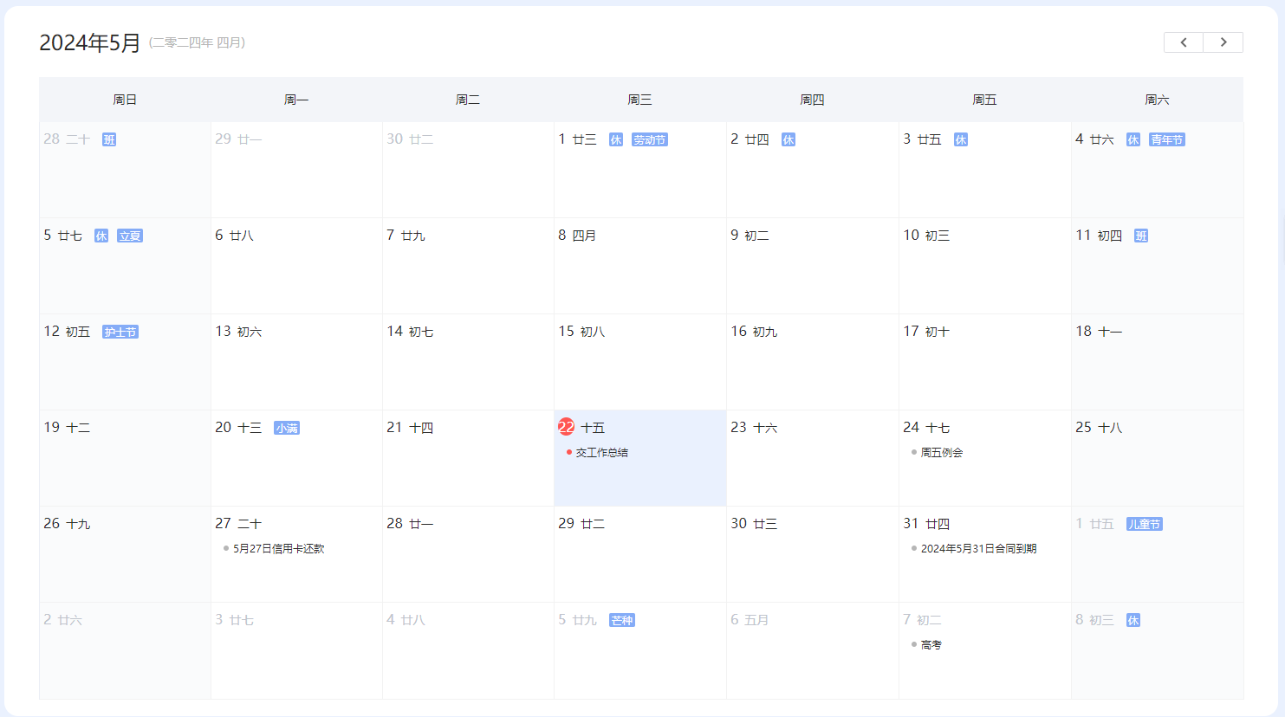Click the 班 workday badge on May 11
1285x717 pixels.
[x=1141, y=236]
